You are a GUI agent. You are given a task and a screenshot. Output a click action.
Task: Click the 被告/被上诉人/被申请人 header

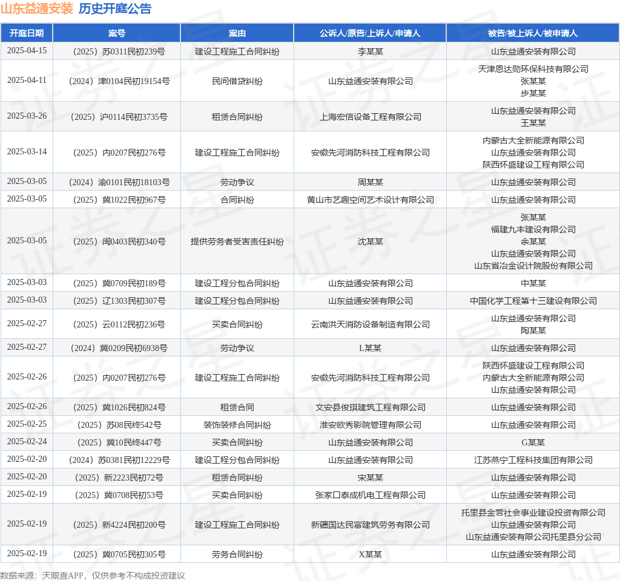pos(533,33)
